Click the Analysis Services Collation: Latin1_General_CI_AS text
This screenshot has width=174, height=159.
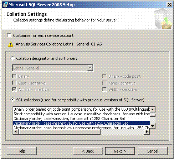(59, 44)
